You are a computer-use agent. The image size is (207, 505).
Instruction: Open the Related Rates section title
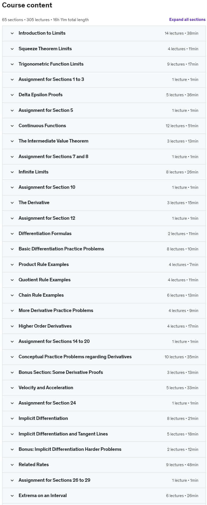[34, 465]
